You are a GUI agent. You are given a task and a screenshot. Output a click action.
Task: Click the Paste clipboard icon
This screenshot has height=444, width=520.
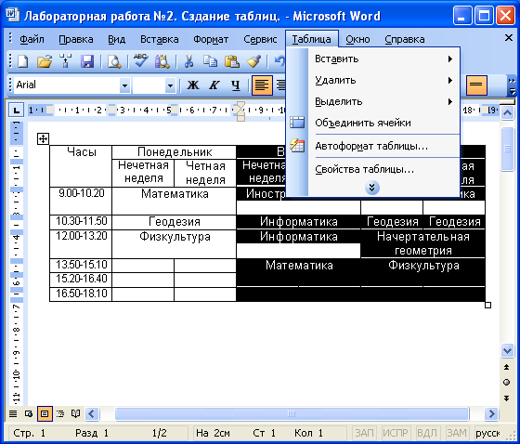pyautogui.click(x=232, y=61)
